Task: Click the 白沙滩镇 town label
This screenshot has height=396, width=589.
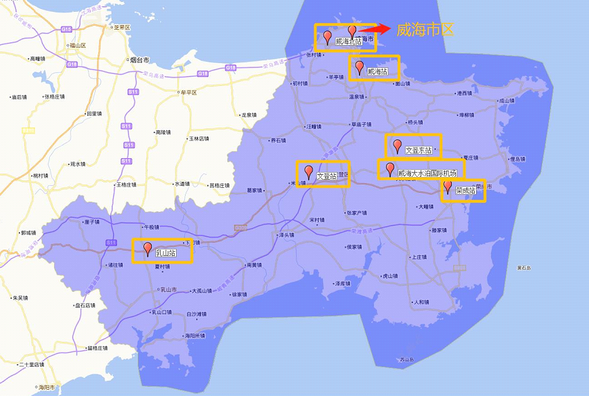Action: (x=197, y=314)
